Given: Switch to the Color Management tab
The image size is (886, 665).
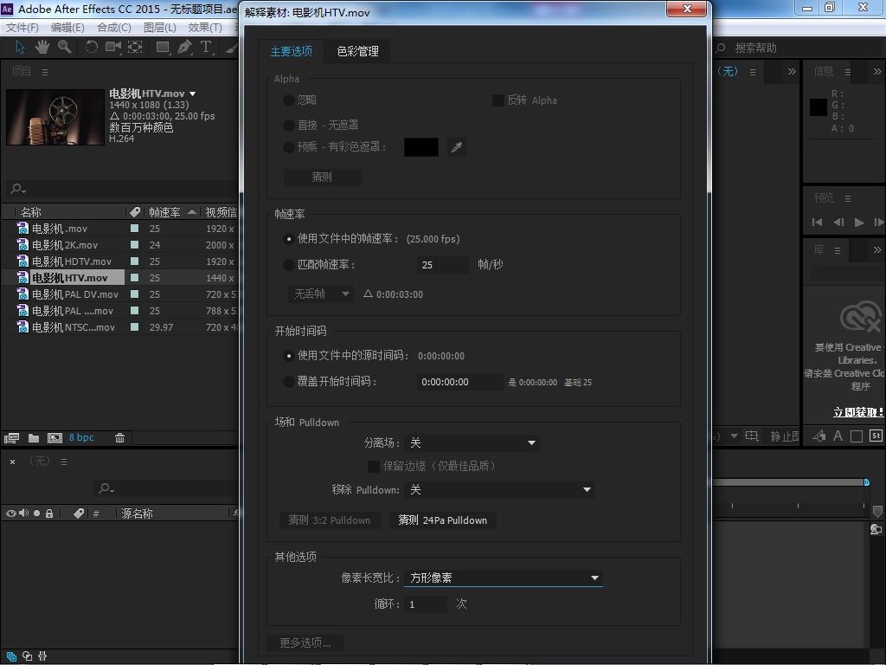Looking at the screenshot, I should click(x=357, y=51).
